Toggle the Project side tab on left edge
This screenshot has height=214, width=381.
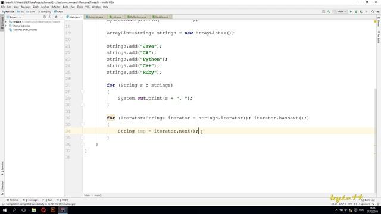point(2,23)
